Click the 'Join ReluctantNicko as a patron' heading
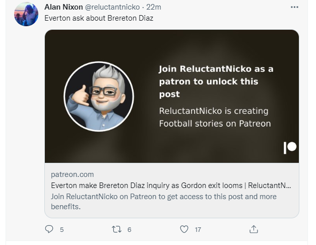 [x=216, y=82]
